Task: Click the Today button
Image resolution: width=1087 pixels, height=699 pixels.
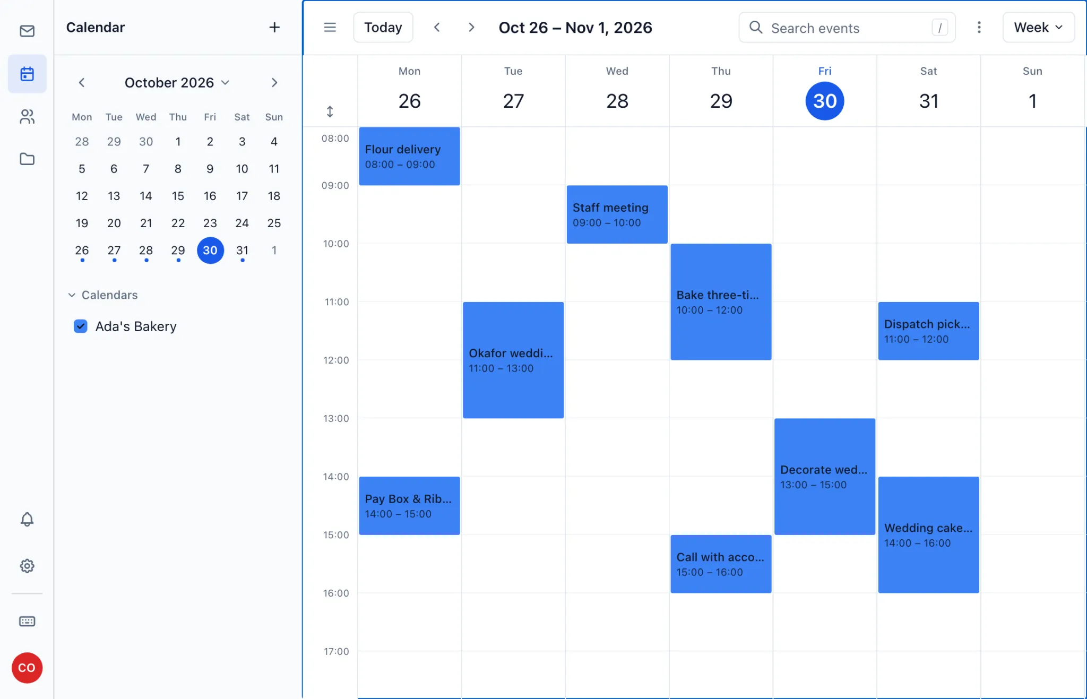Action: 383,27
